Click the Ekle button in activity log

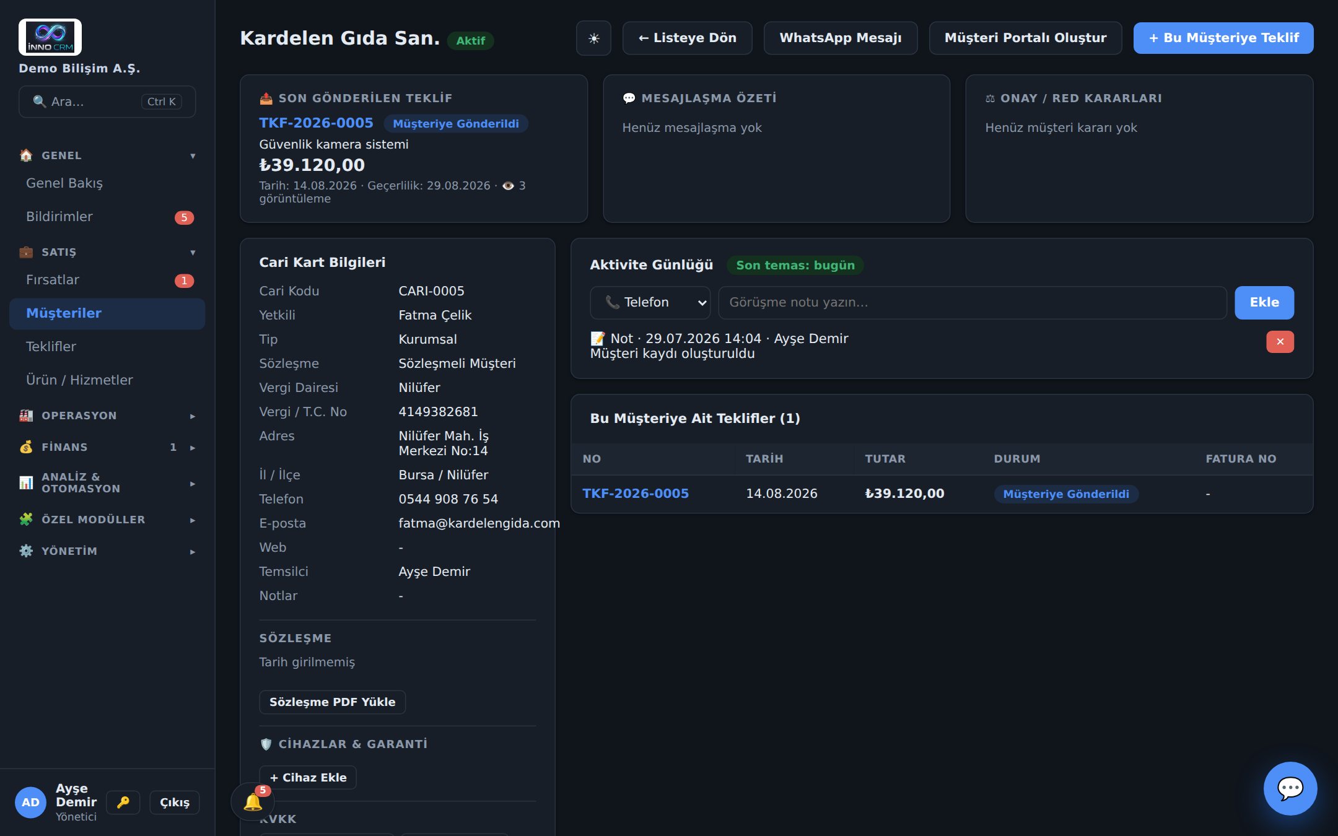tap(1264, 303)
